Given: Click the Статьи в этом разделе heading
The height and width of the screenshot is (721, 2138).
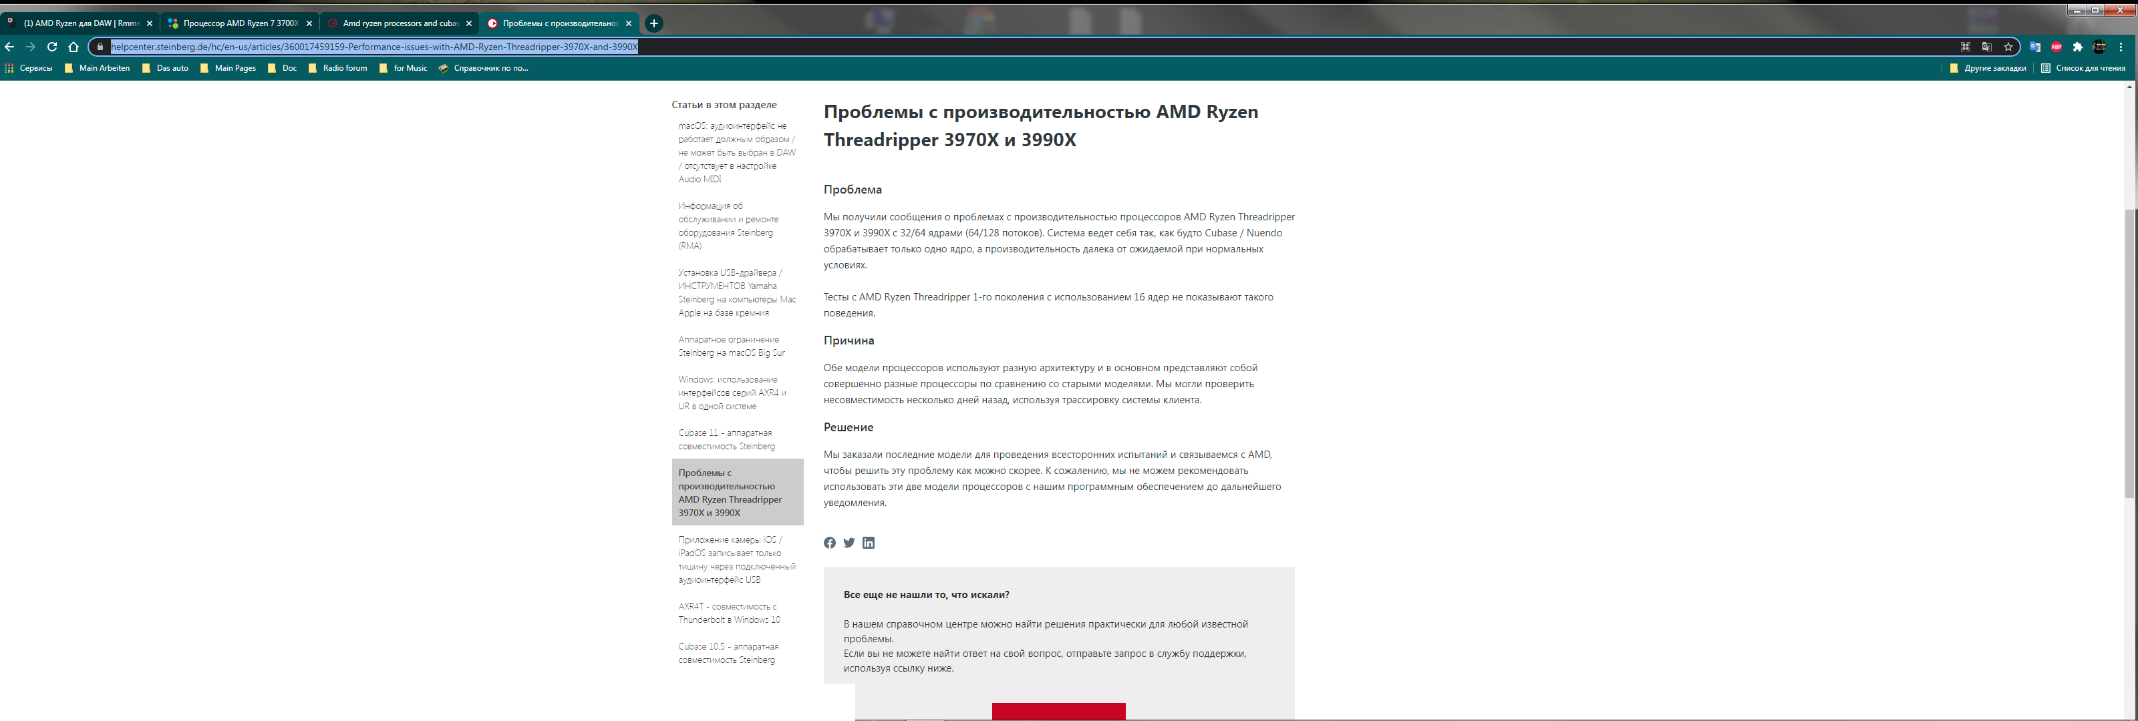Looking at the screenshot, I should tap(724, 105).
